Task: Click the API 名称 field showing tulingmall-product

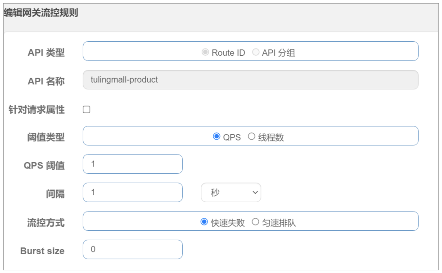Action: (x=250, y=80)
